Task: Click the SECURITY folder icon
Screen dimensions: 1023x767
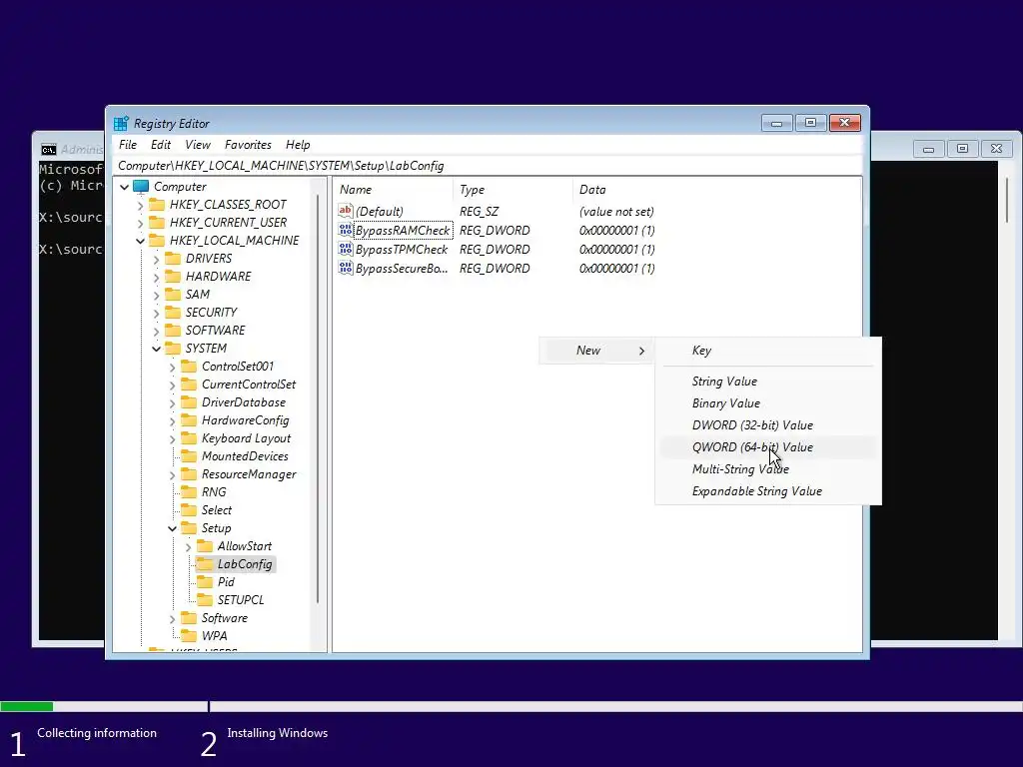Action: [x=173, y=313]
